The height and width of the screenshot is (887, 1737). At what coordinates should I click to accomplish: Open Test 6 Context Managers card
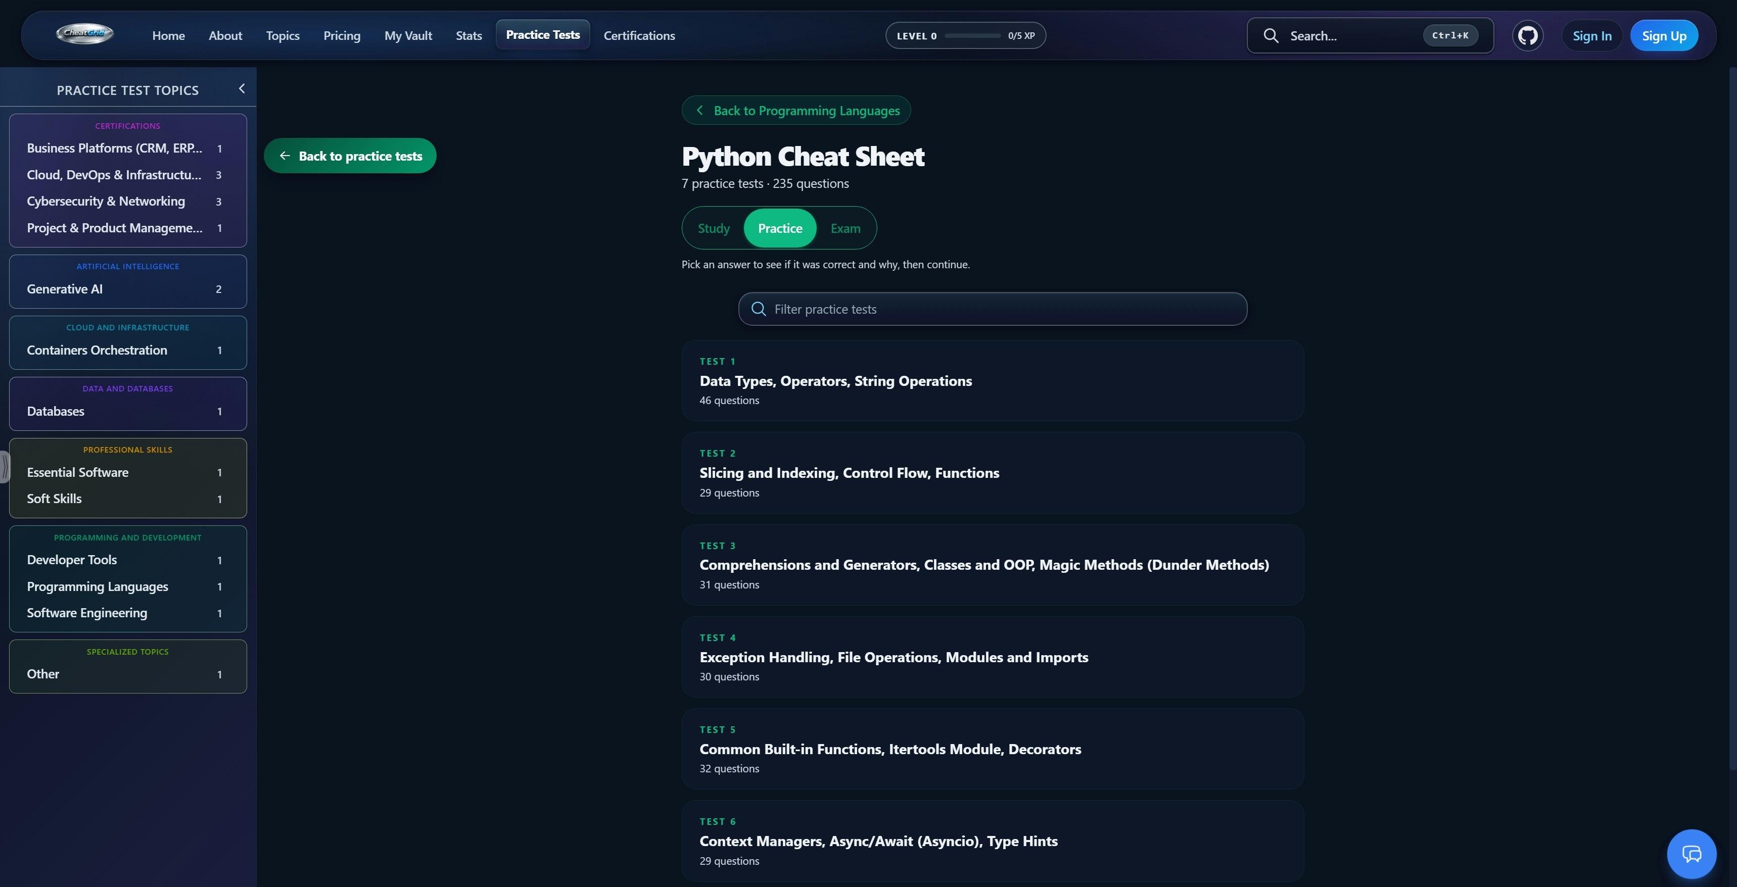(993, 841)
